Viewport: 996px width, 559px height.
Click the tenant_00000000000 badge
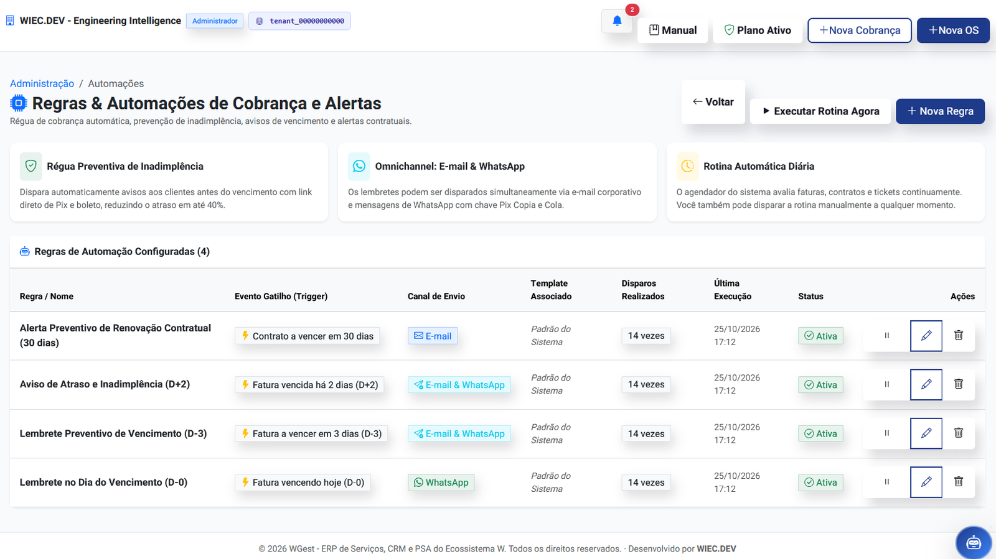coord(299,21)
